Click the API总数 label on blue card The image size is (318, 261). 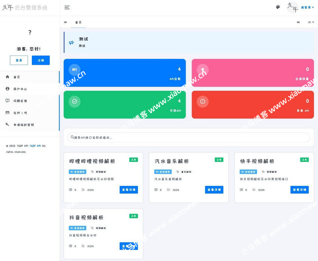click(175, 79)
